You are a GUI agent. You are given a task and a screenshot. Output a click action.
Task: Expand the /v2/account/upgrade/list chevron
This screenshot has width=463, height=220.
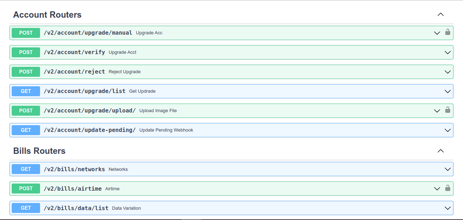[x=447, y=91]
